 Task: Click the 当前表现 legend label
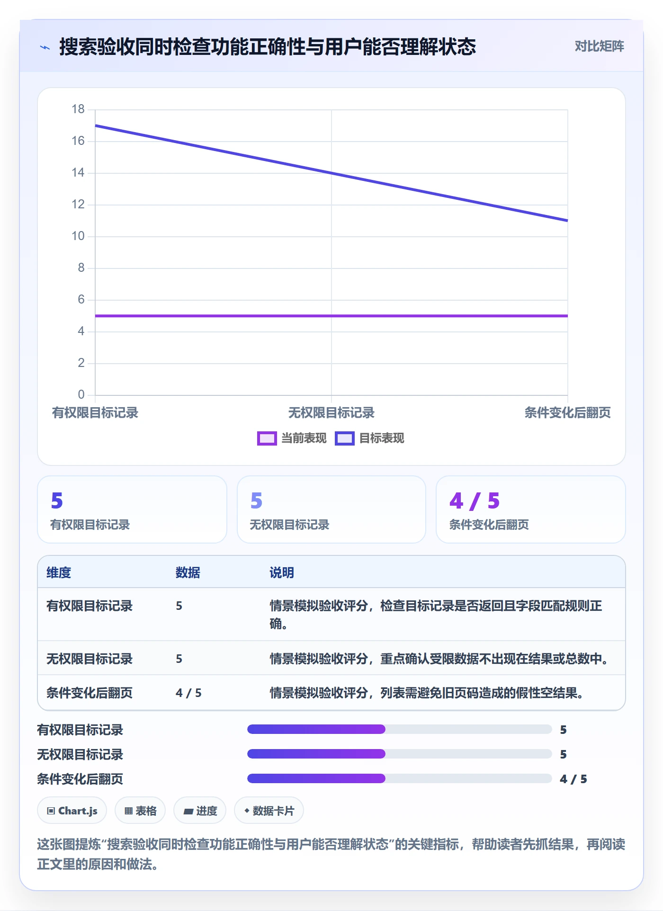click(x=304, y=438)
